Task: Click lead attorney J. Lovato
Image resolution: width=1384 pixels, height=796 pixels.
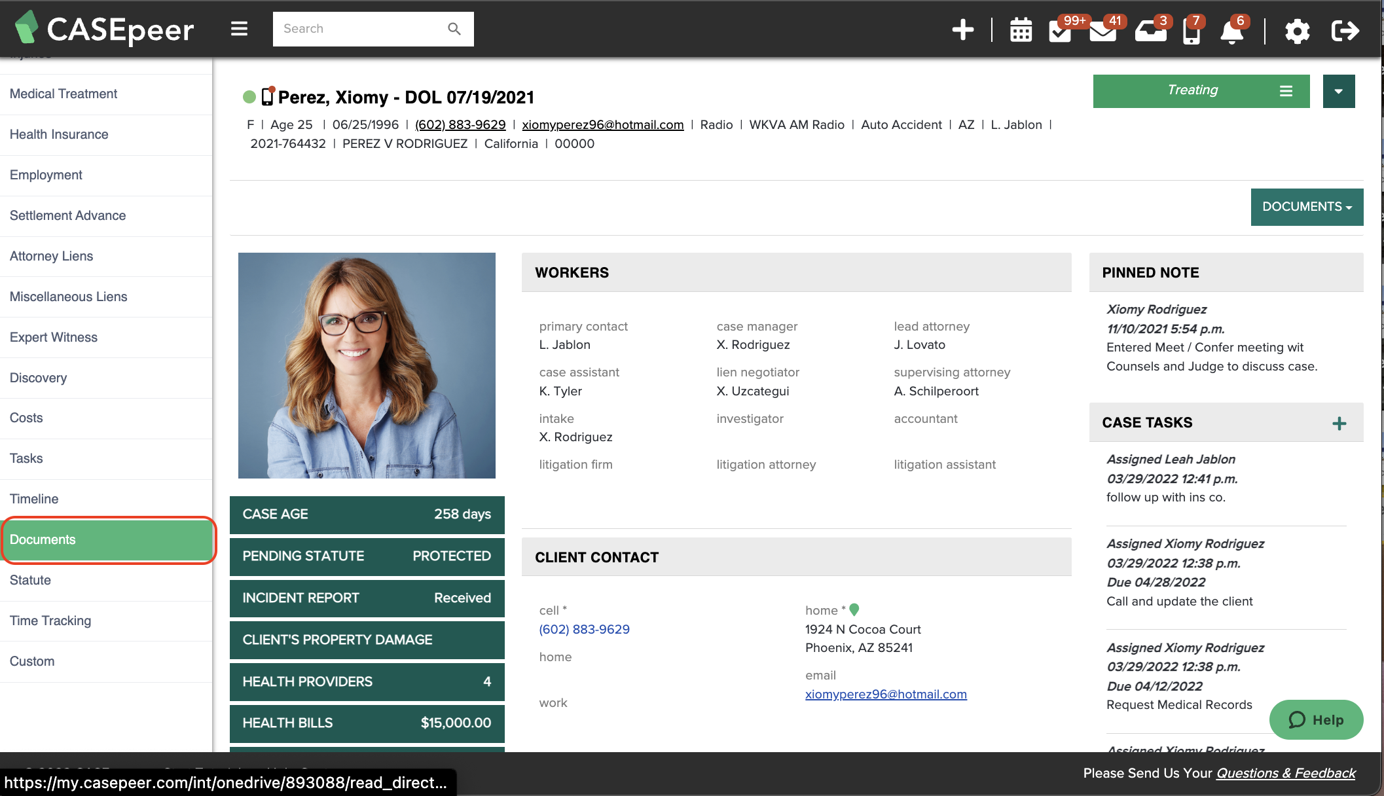Action: (919, 345)
